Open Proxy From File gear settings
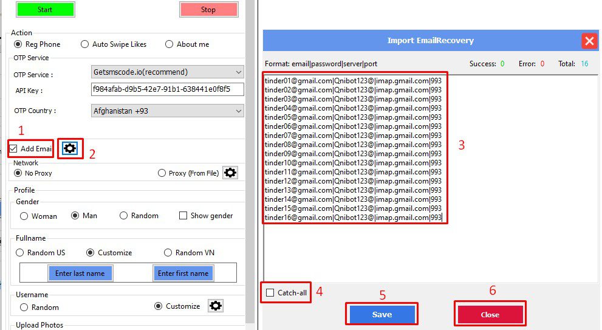602x330 pixels. [x=230, y=173]
